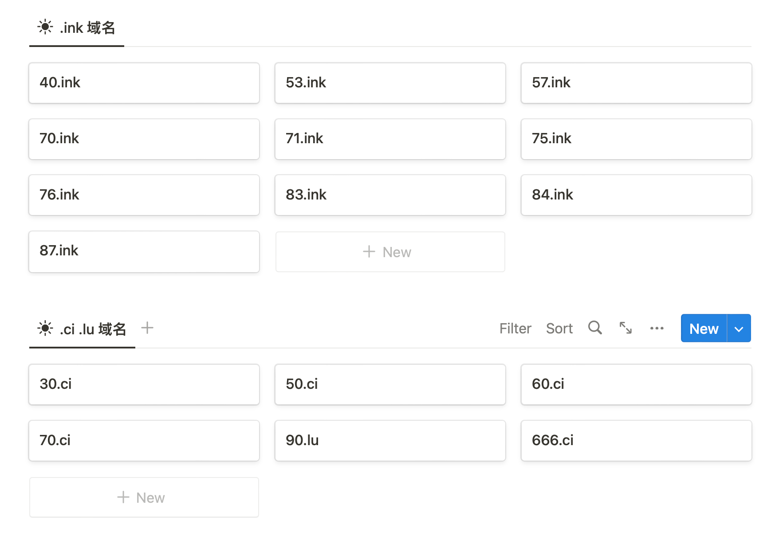The width and height of the screenshot is (779, 540).
Task: Add a new view with the plus icon
Action: pos(147,328)
